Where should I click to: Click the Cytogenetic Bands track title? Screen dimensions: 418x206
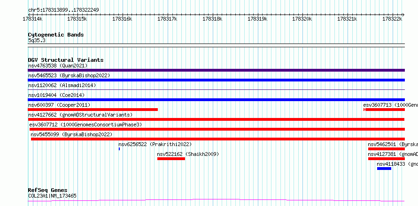click(x=56, y=35)
